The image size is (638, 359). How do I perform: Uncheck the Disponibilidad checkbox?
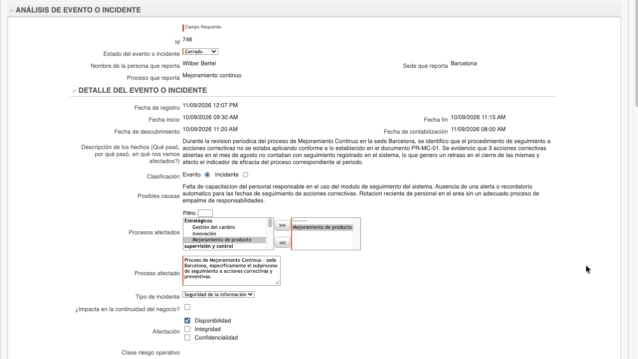(187, 321)
